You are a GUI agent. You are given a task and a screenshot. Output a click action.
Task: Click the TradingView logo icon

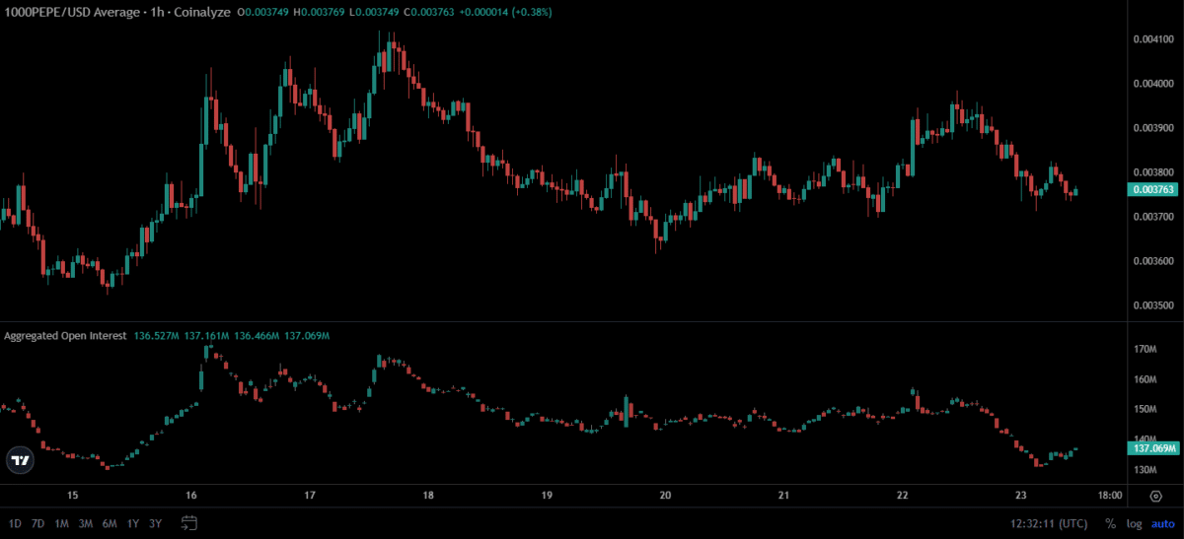click(x=19, y=459)
